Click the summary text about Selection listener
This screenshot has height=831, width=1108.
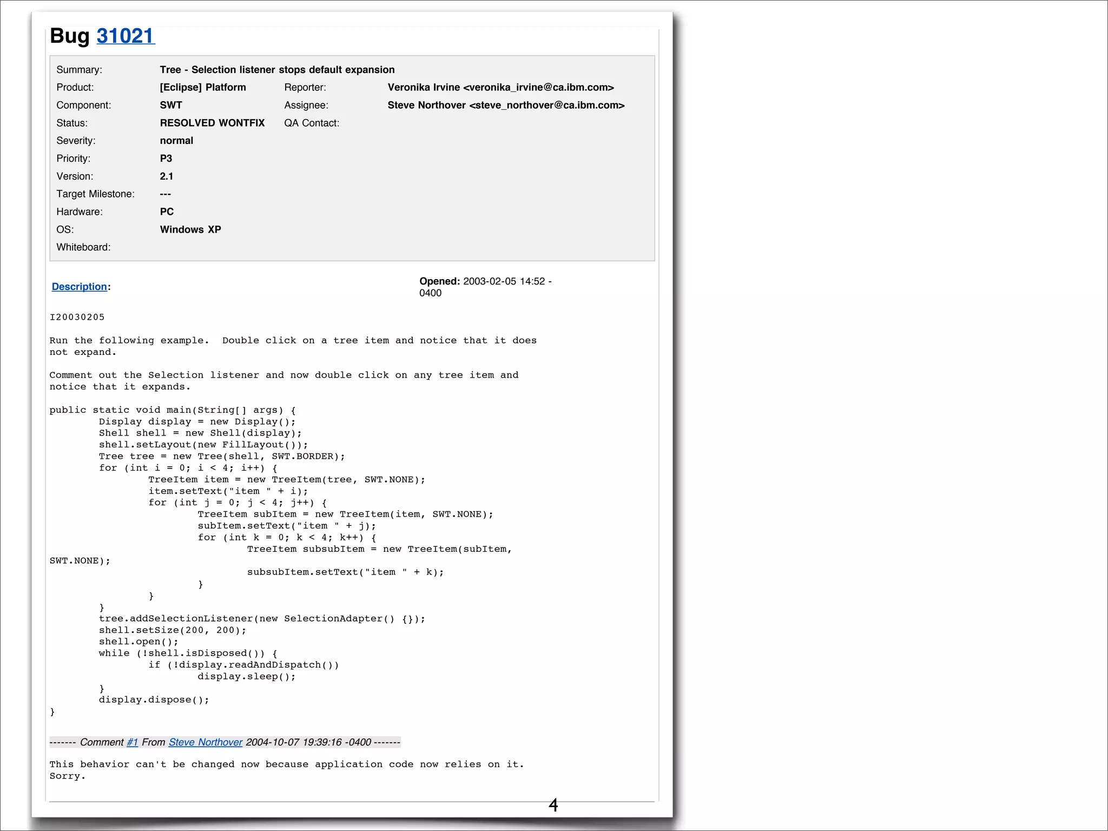click(x=277, y=70)
